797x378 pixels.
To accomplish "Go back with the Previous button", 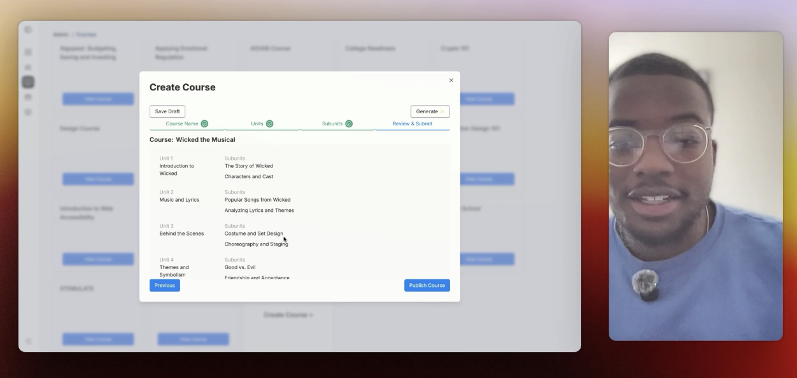I will point(165,286).
